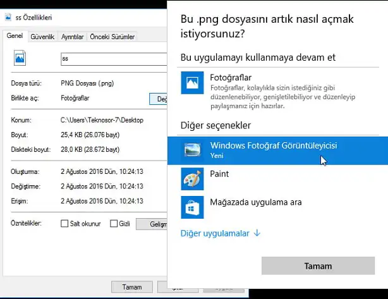Click the ss Özellikleri title text
Viewport: 388px width, 299px height.
[33, 18]
